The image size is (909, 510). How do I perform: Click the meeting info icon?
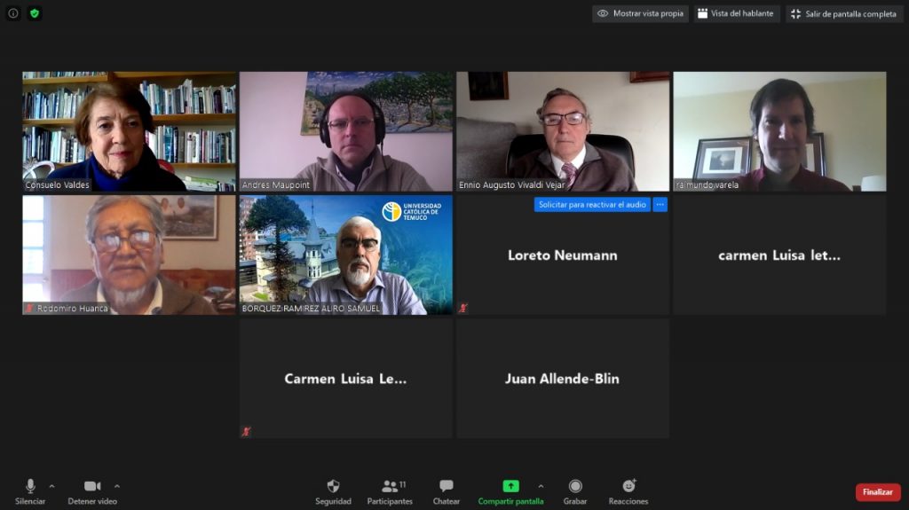tap(13, 13)
